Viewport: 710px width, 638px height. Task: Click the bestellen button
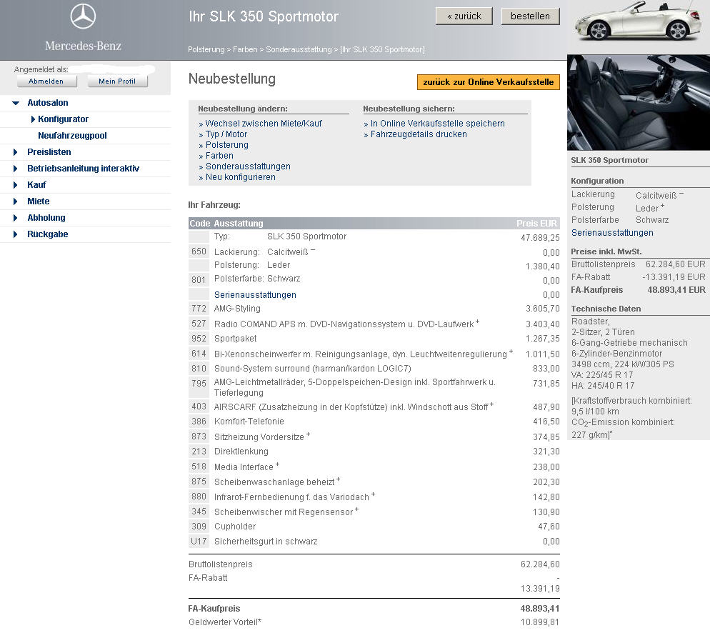point(530,16)
